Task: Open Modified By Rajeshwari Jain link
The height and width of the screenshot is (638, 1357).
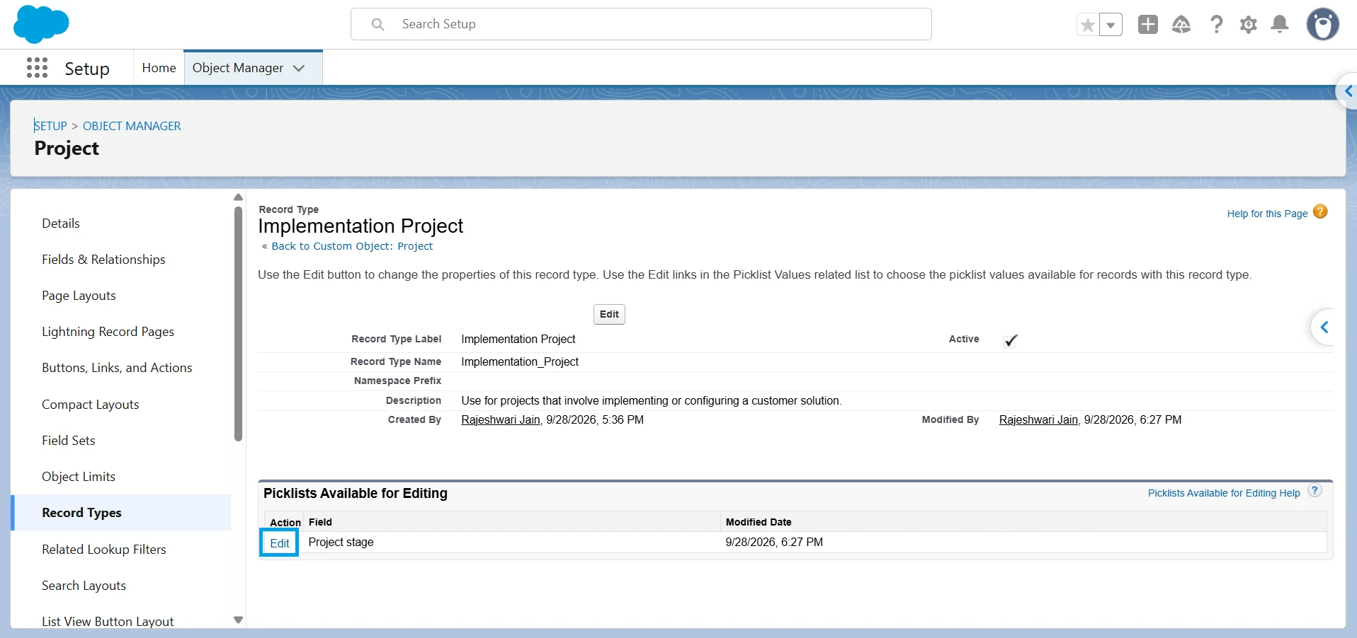Action: coord(1038,420)
